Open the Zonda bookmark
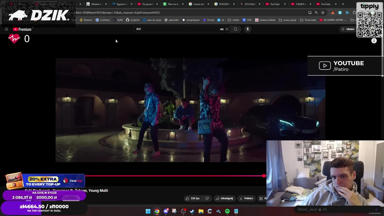Image resolution: width=384 pixels, height=216 pixels. click(208, 20)
